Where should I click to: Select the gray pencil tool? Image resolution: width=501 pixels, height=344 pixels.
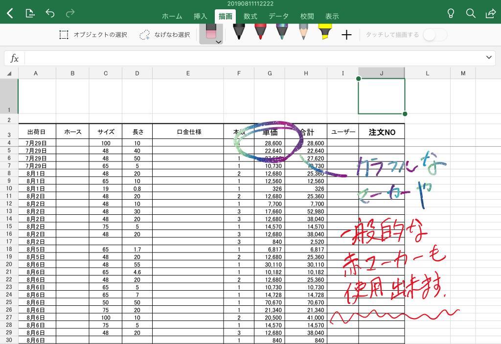303,33
